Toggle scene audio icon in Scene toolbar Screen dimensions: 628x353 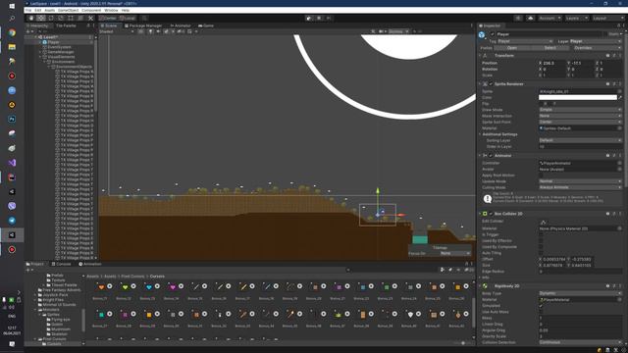click(158, 31)
